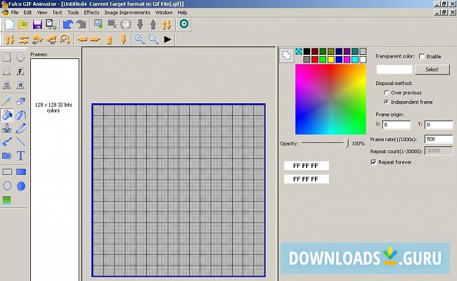Click the foreground/background color swap icon
The height and width of the screenshot is (281, 457).
[x=286, y=55]
